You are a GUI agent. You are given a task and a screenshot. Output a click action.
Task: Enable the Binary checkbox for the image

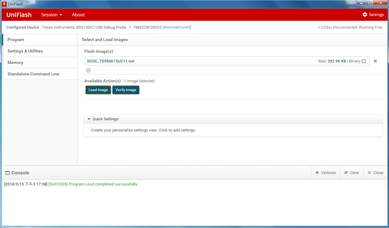[x=364, y=61]
